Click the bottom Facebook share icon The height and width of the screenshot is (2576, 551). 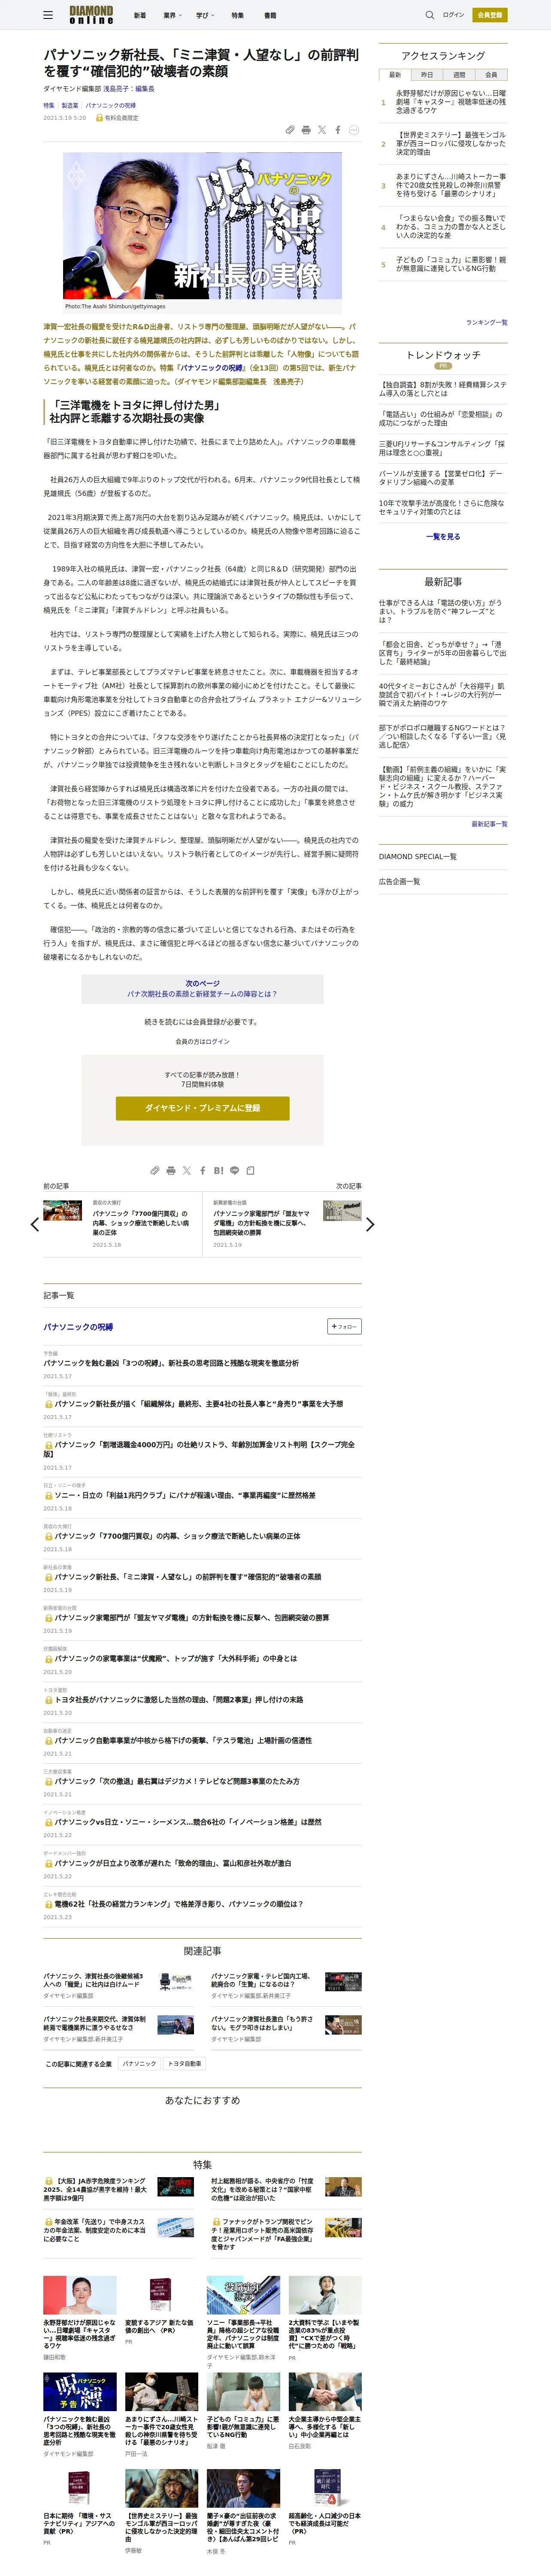203,1170
